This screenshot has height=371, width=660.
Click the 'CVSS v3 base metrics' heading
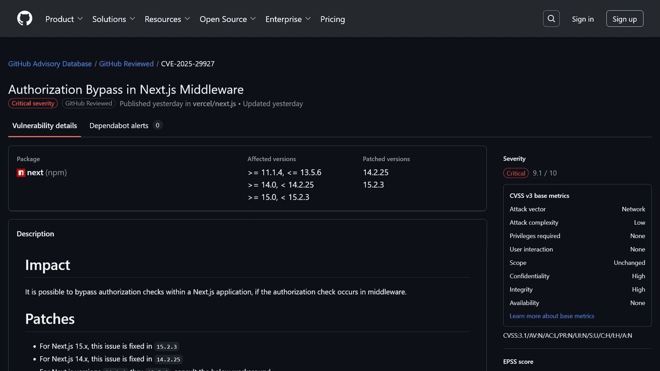[540, 196]
